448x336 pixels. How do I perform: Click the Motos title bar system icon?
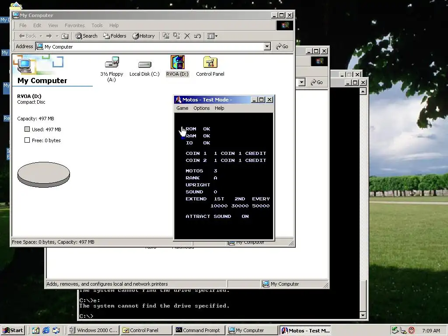[x=178, y=100]
